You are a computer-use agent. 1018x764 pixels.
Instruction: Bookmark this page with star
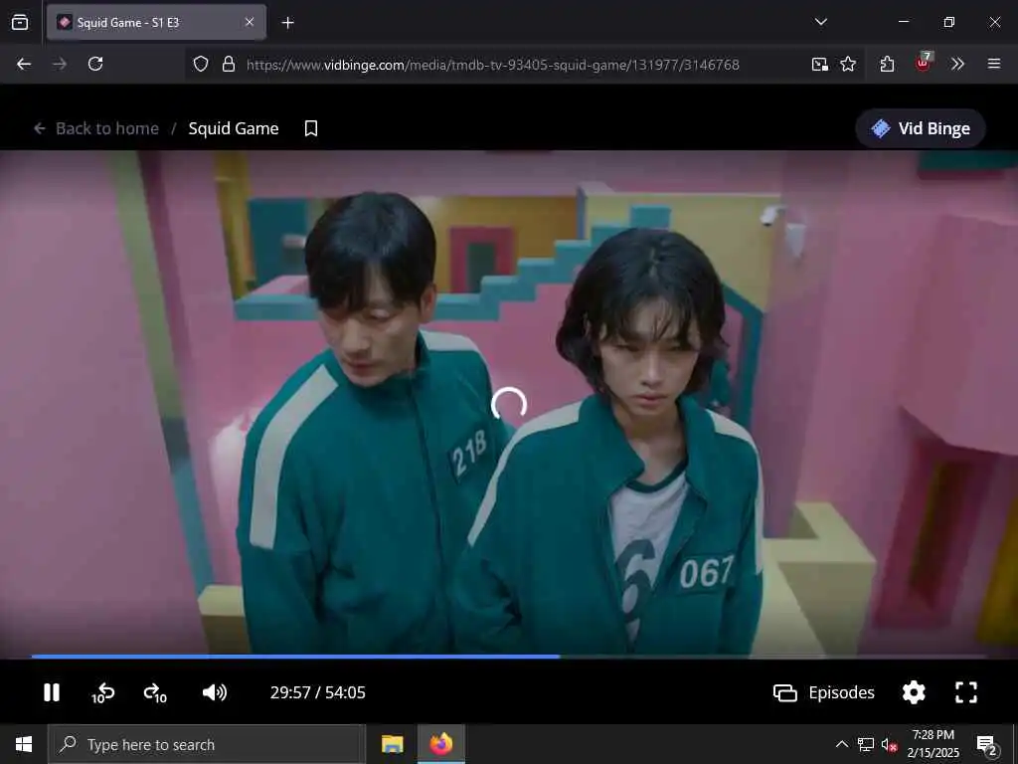[x=848, y=64]
